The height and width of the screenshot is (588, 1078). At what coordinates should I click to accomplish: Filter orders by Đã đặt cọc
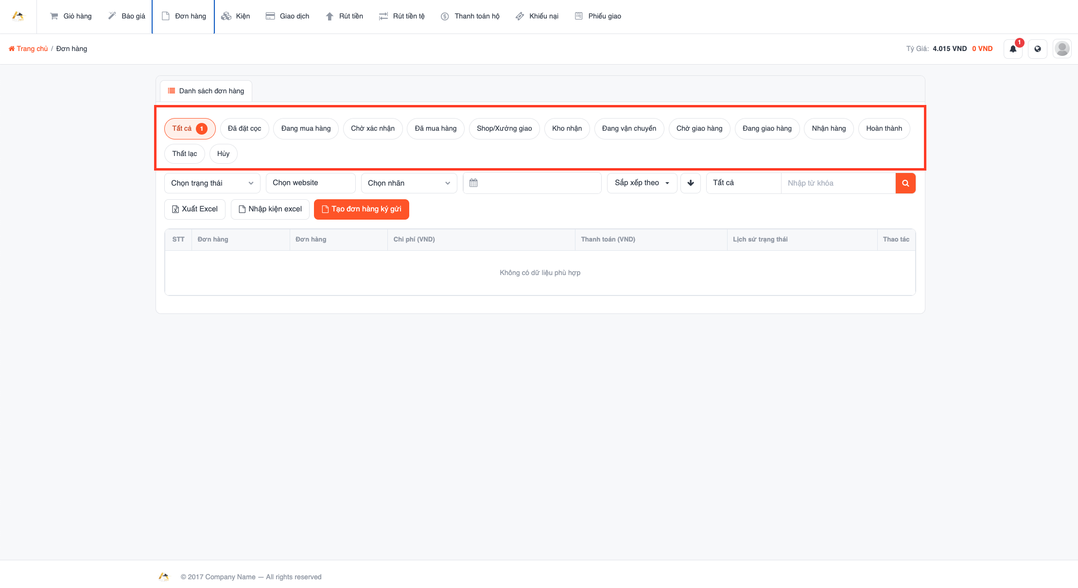tap(244, 129)
